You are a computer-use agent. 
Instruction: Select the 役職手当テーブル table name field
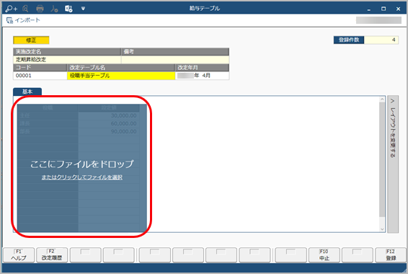[x=121, y=76]
